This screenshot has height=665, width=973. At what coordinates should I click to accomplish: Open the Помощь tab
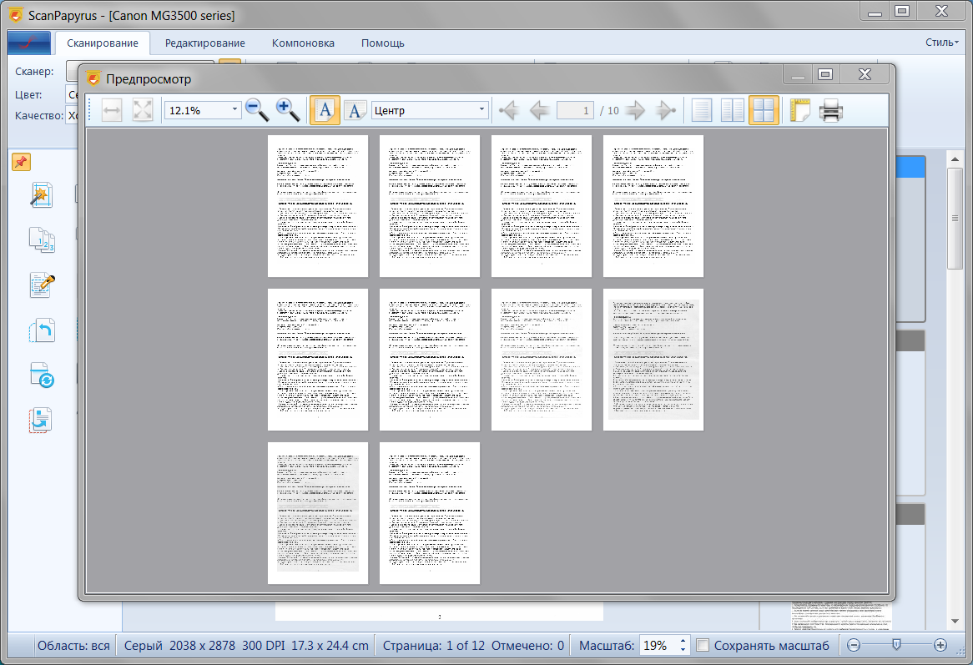(383, 43)
